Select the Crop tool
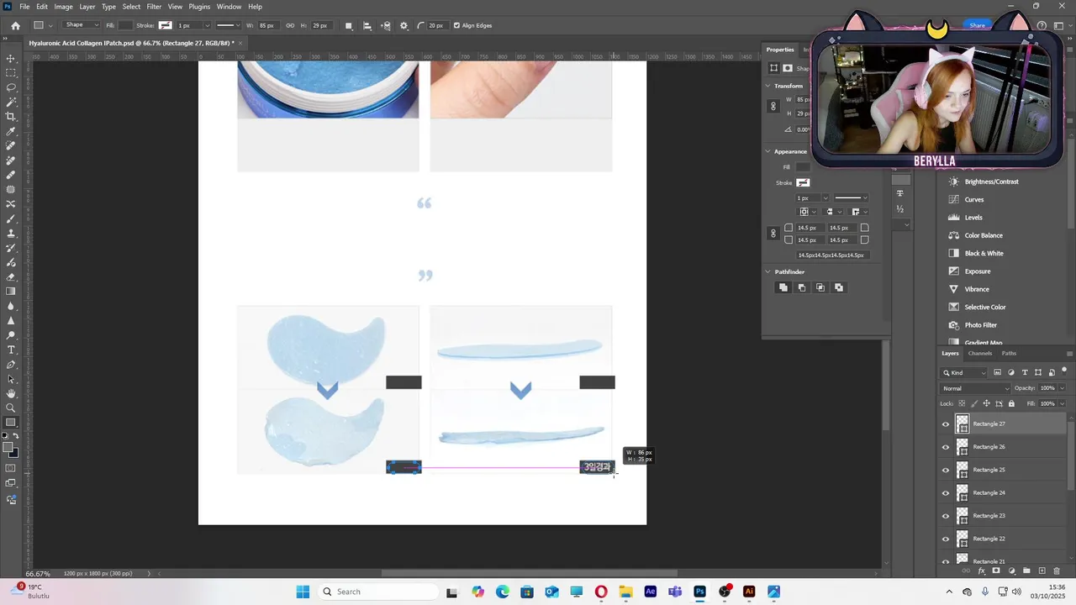The height and width of the screenshot is (605, 1076). tap(11, 117)
